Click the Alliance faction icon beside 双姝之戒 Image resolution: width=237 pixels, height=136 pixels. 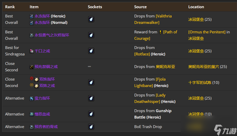[32, 85]
